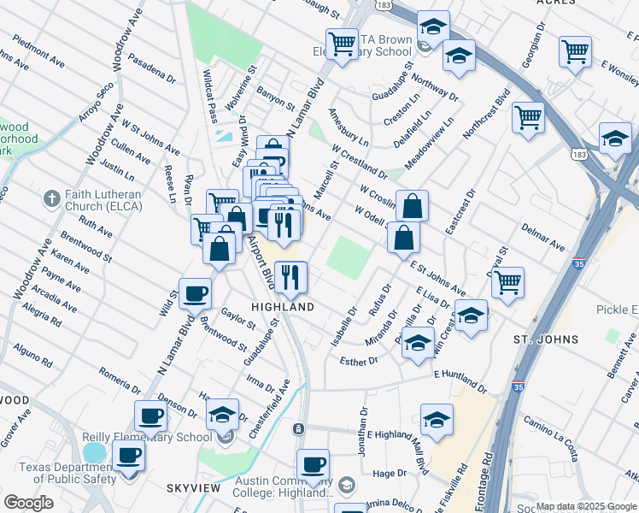Screen dimensions: 639x513
Task: Open the graduation cap marker beside the 183 shield
Action: [x=615, y=139]
